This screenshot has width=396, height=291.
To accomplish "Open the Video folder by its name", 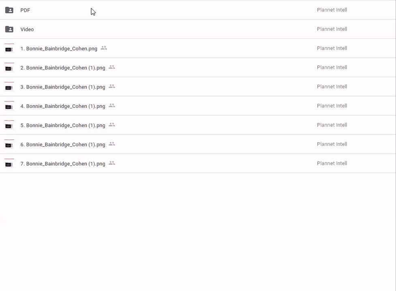I will click(27, 29).
